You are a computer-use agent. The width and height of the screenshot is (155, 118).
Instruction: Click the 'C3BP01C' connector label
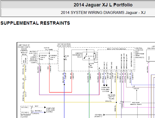point(90,77)
